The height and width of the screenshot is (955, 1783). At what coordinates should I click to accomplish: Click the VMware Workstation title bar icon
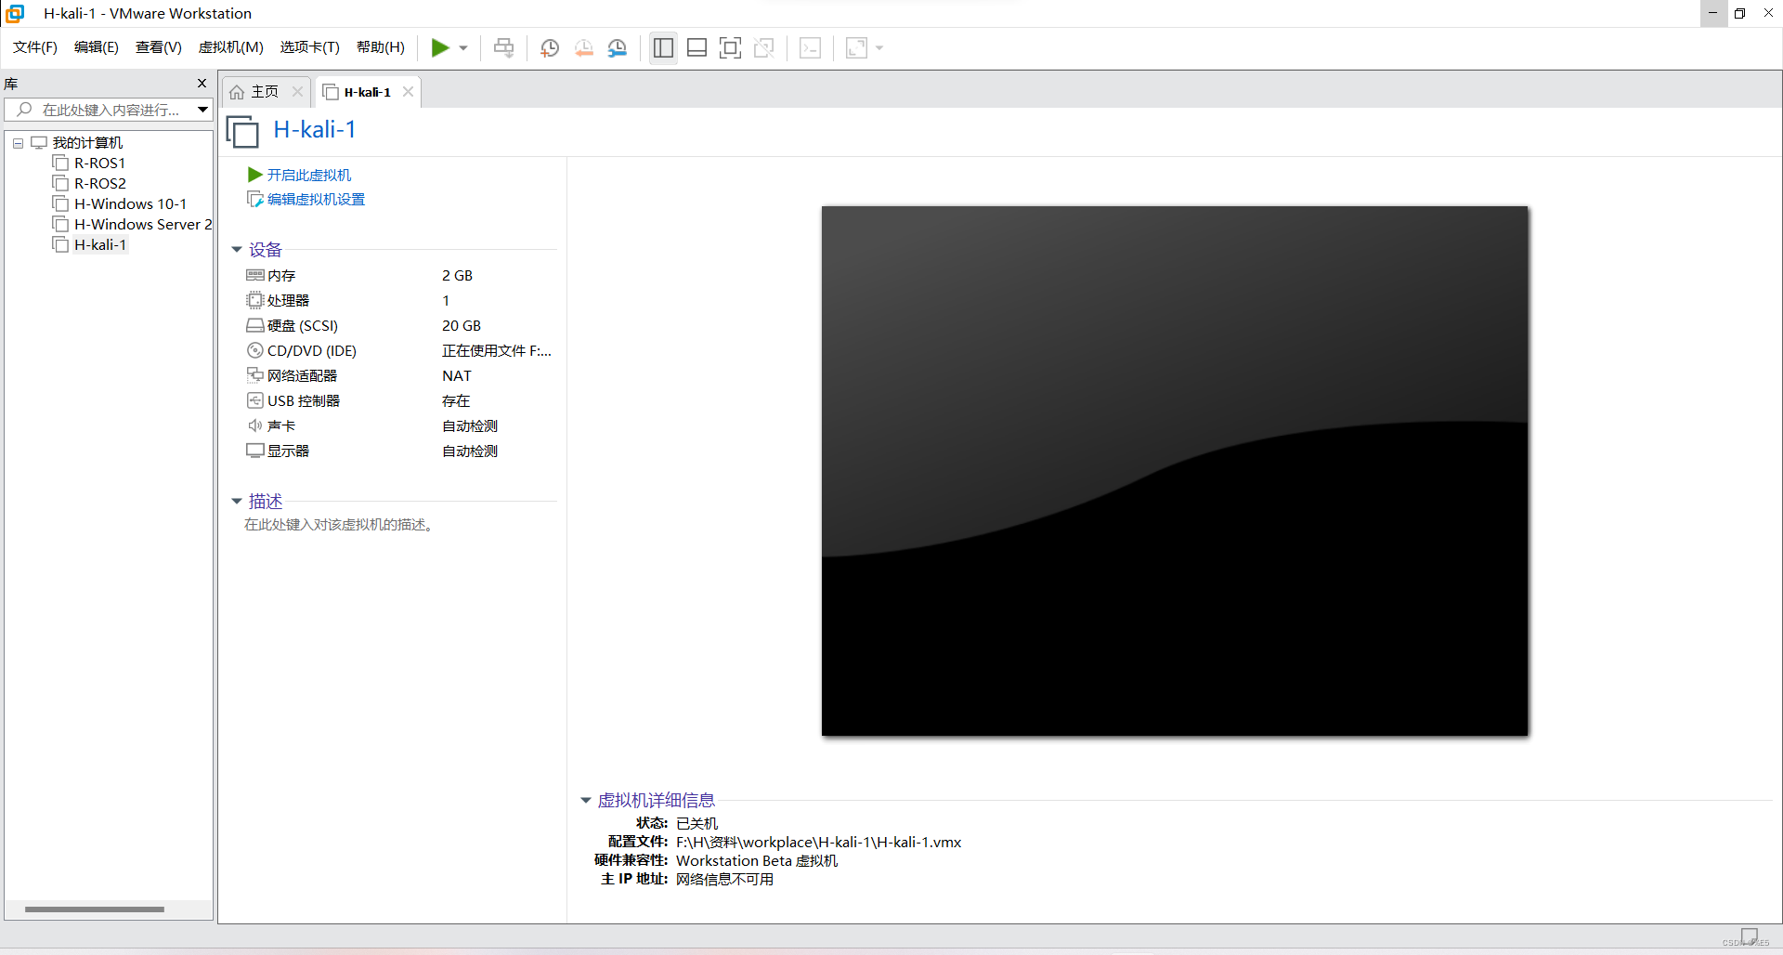pos(15,13)
